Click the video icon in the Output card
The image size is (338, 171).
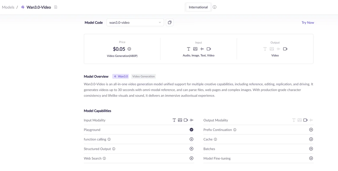[x=285, y=49]
